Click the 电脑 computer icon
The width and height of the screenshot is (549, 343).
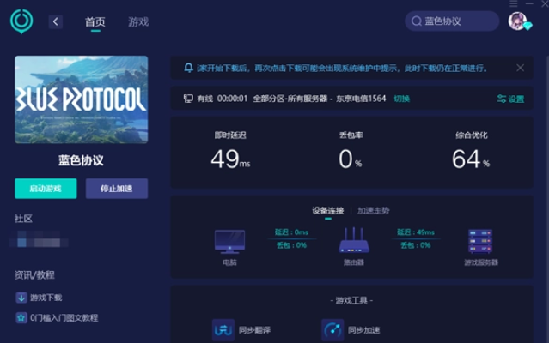tap(229, 241)
